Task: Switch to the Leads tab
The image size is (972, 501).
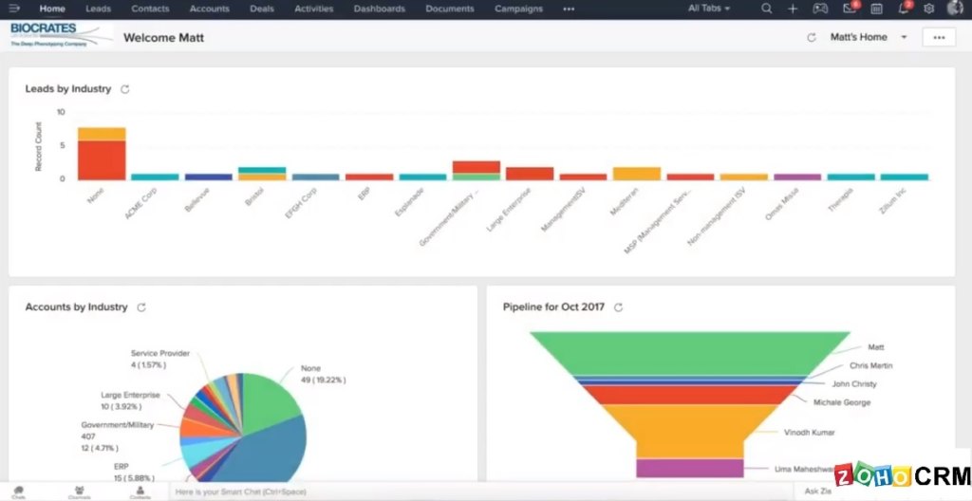Action: point(98,9)
